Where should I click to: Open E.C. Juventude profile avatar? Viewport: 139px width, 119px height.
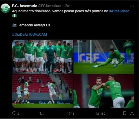pos(5,8)
